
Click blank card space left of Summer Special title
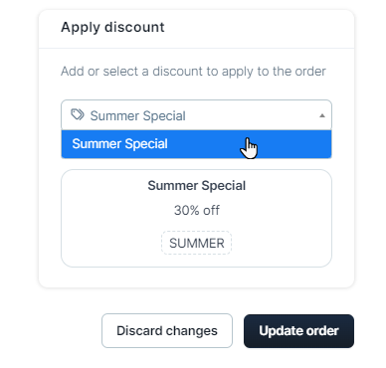(104, 186)
